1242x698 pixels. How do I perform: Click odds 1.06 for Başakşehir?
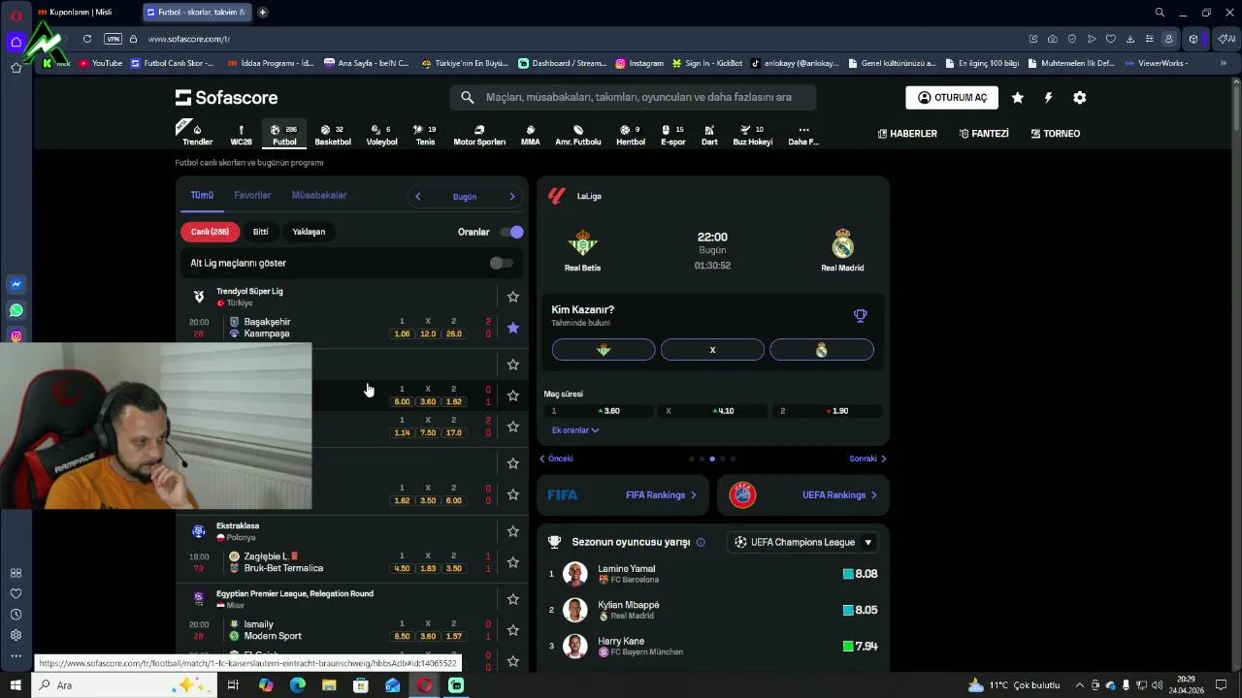pos(402,333)
